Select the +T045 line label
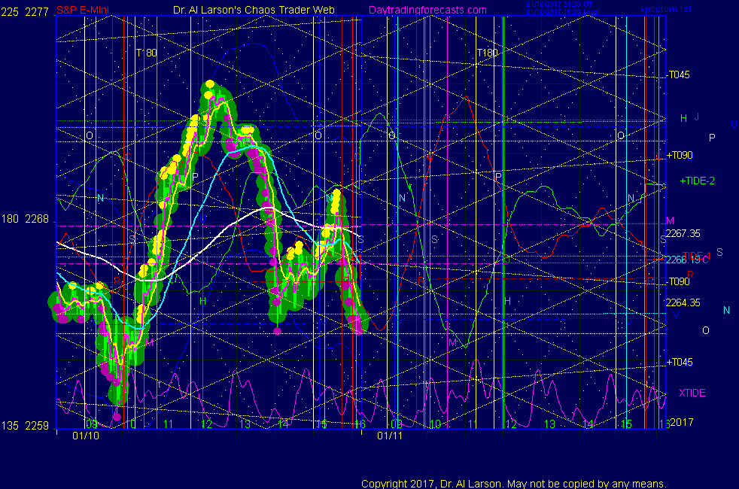Image resolution: width=739 pixels, height=489 pixels. [x=680, y=363]
